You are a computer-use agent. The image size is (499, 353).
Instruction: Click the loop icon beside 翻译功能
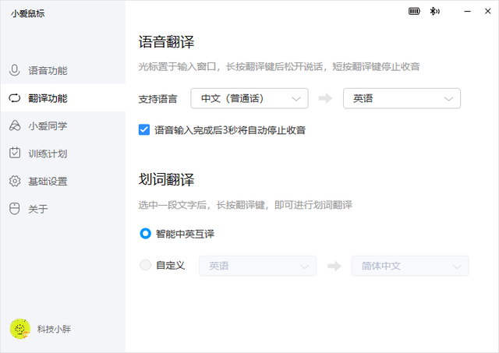(x=14, y=98)
